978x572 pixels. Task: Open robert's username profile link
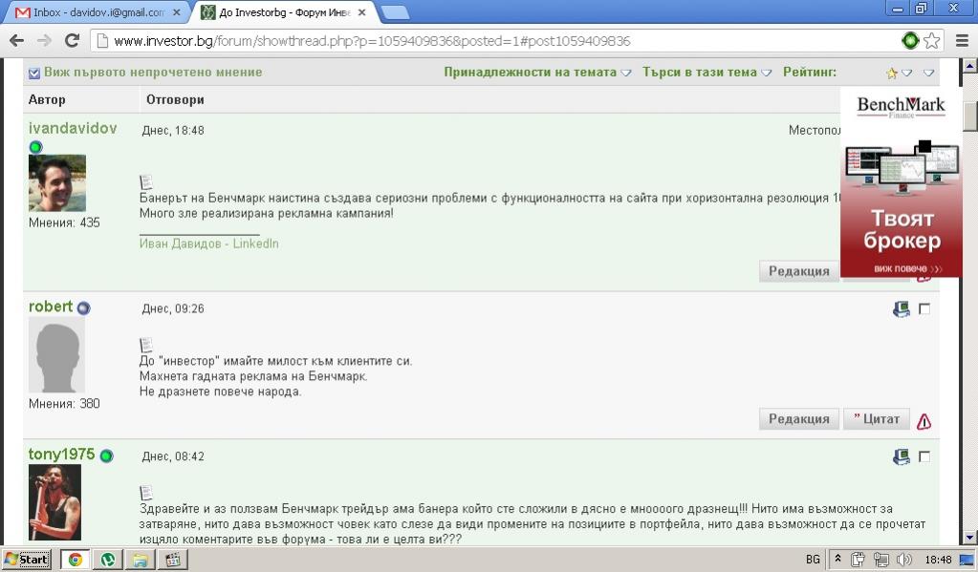pyautogui.click(x=51, y=307)
